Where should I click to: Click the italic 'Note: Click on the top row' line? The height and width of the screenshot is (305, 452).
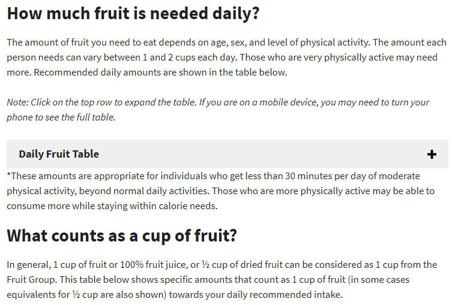218,102
